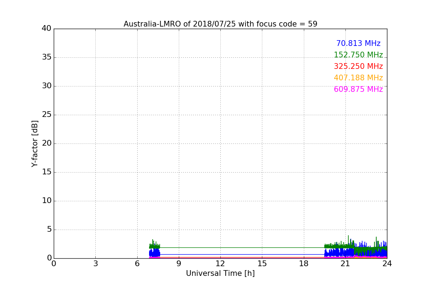Select the orange 407.188 MHz legend label

tap(358, 78)
